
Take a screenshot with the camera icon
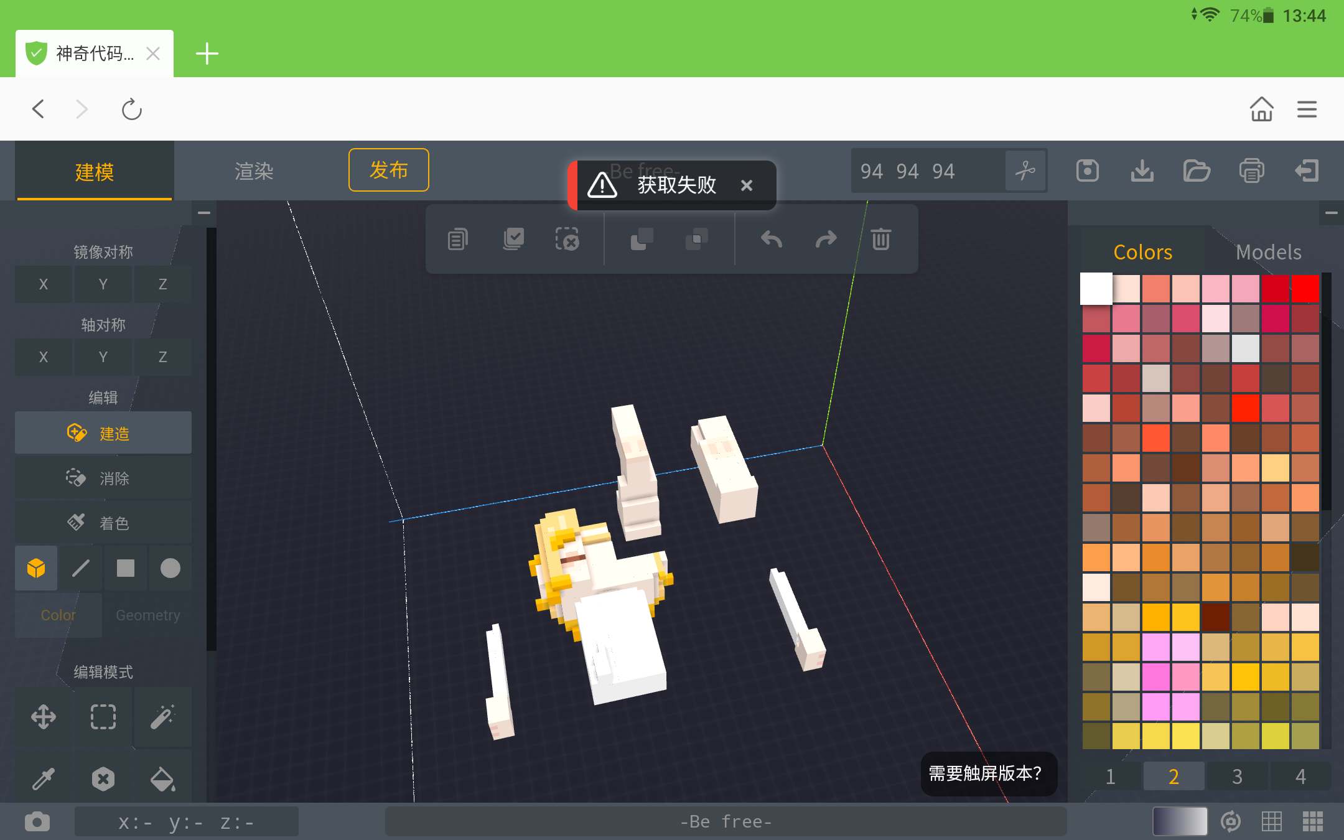click(x=37, y=821)
